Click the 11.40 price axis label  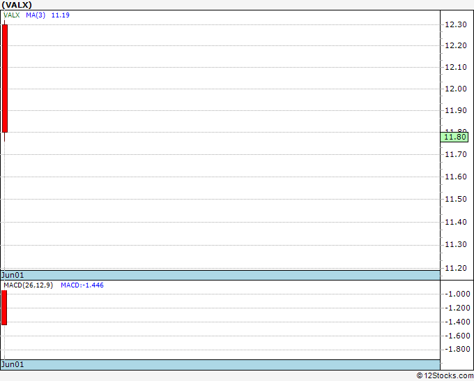pos(456,222)
